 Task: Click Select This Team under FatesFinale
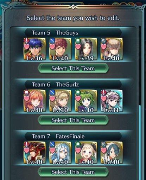click(x=73, y=172)
